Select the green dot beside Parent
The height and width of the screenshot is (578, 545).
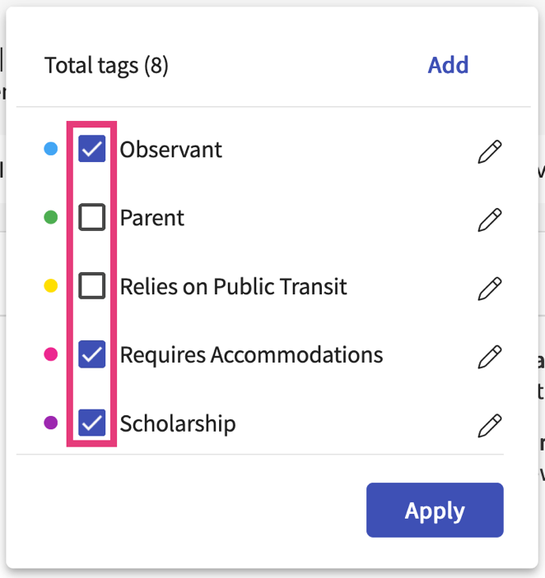point(50,217)
